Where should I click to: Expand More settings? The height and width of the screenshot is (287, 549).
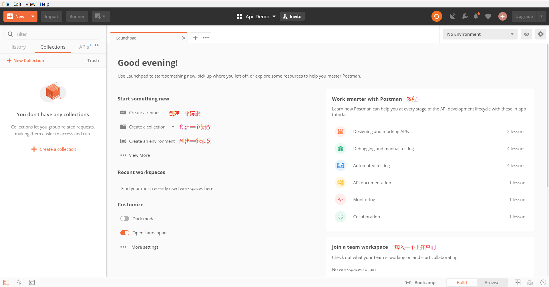coord(139,247)
